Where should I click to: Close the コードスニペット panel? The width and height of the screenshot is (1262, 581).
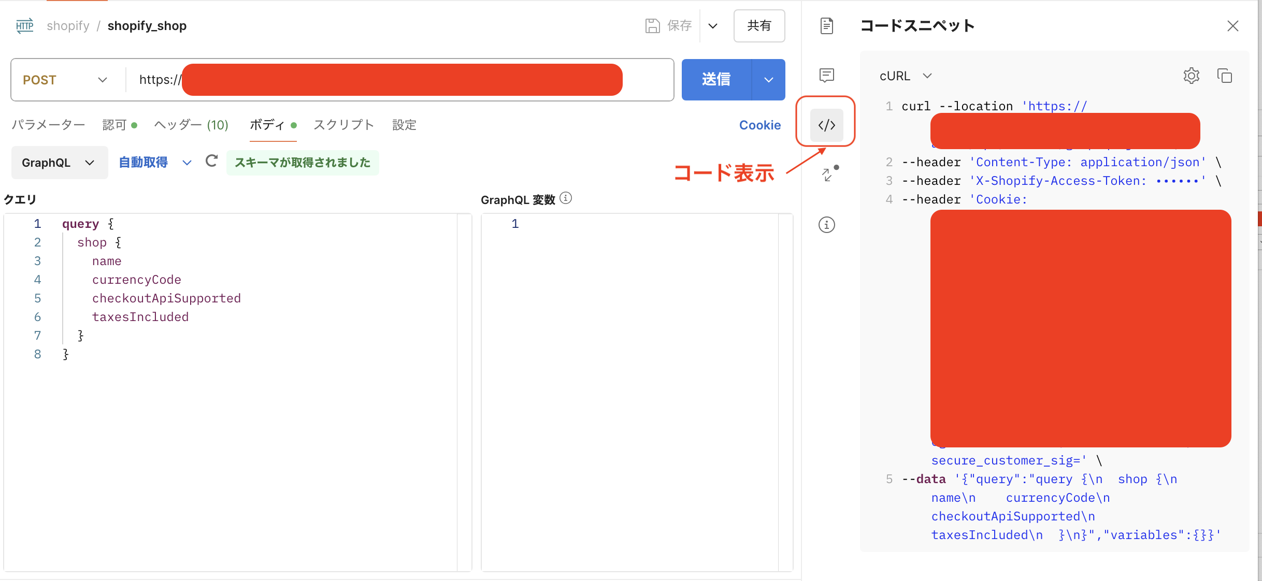tap(1234, 26)
